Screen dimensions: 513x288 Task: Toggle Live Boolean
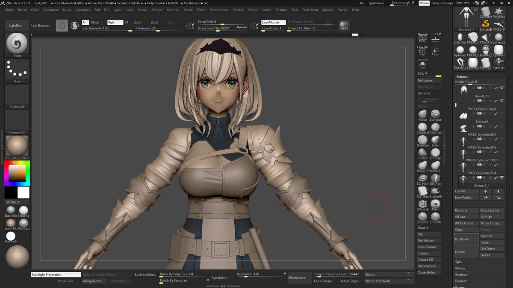coord(41,26)
